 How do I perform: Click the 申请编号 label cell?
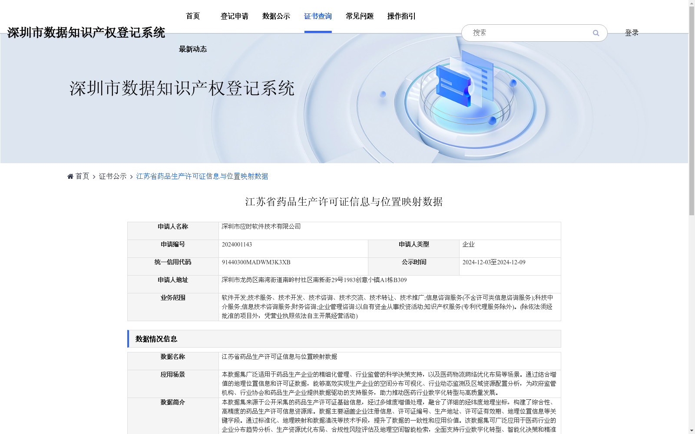[173, 249]
